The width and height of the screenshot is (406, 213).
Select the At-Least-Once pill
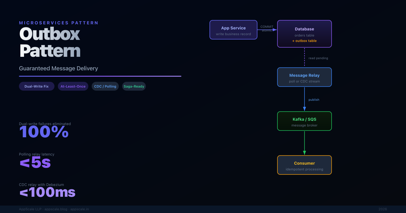tap(73, 87)
